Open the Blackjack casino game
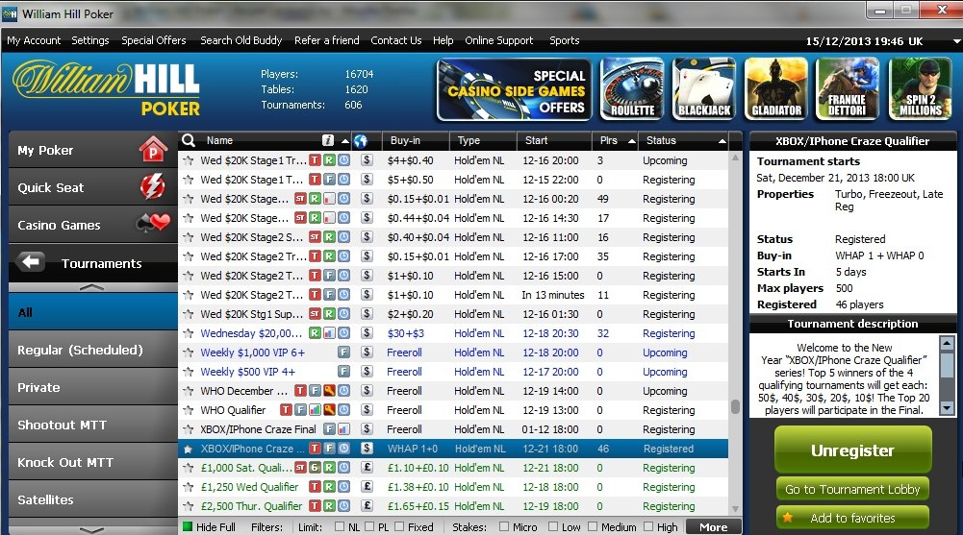Screen dimensions: 963x535 click(x=704, y=89)
